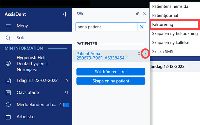The height and width of the screenshot is (125, 200).
Task: Click into the anna patient search field
Action: [106, 27]
